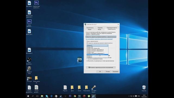
Task: Open the Far Cry 4 desktop shortcut
Action: coord(29,79)
